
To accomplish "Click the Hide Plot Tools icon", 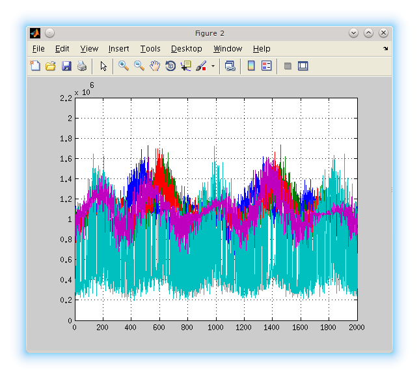I will point(288,66).
